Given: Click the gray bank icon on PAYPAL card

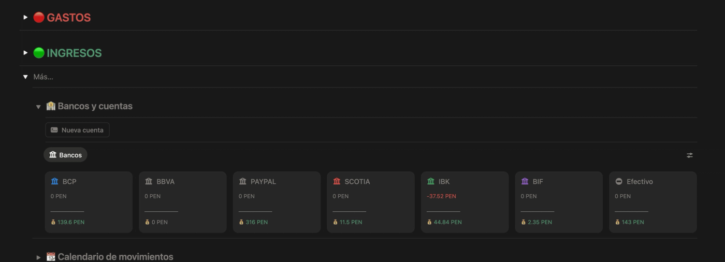Looking at the screenshot, I should [243, 181].
